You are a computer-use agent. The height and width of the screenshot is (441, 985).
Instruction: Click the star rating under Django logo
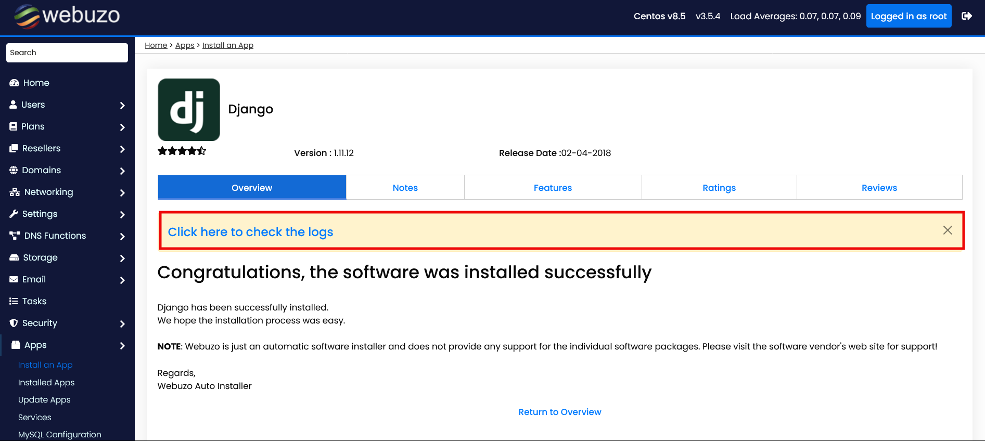click(182, 151)
